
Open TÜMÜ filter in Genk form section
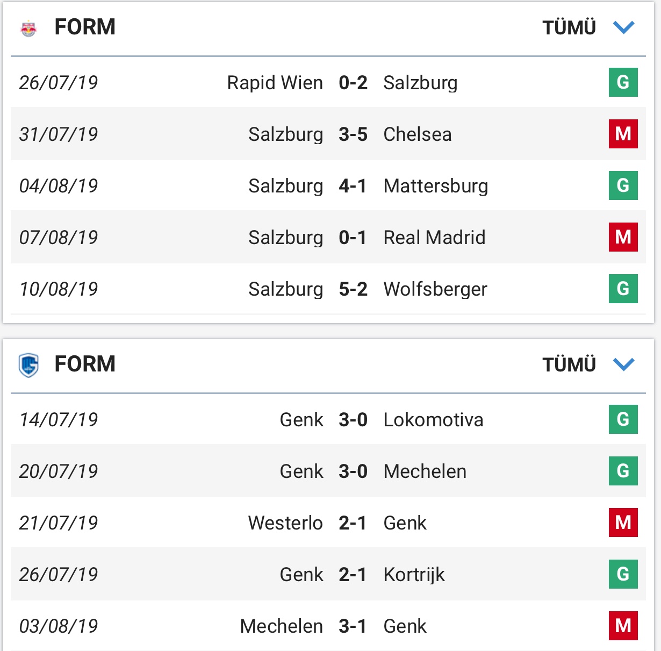coord(569,364)
